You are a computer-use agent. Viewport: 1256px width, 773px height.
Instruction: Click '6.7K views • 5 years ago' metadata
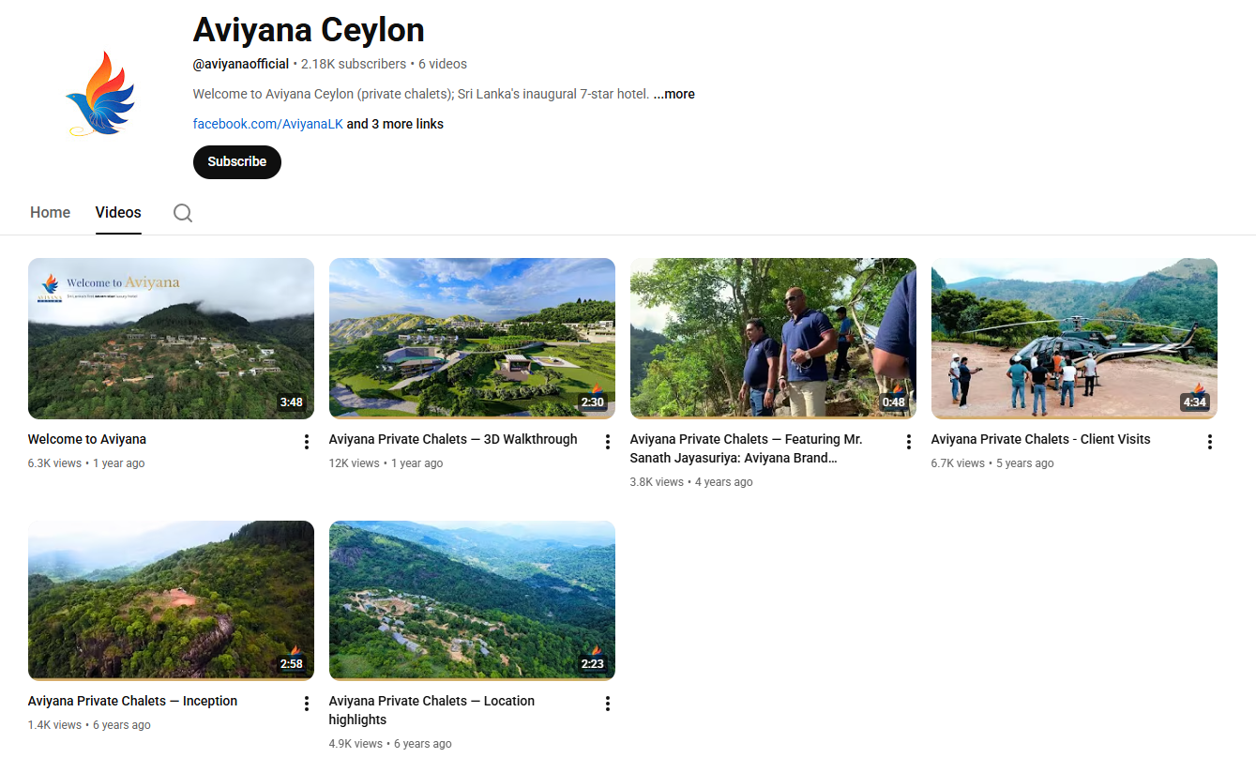(992, 463)
